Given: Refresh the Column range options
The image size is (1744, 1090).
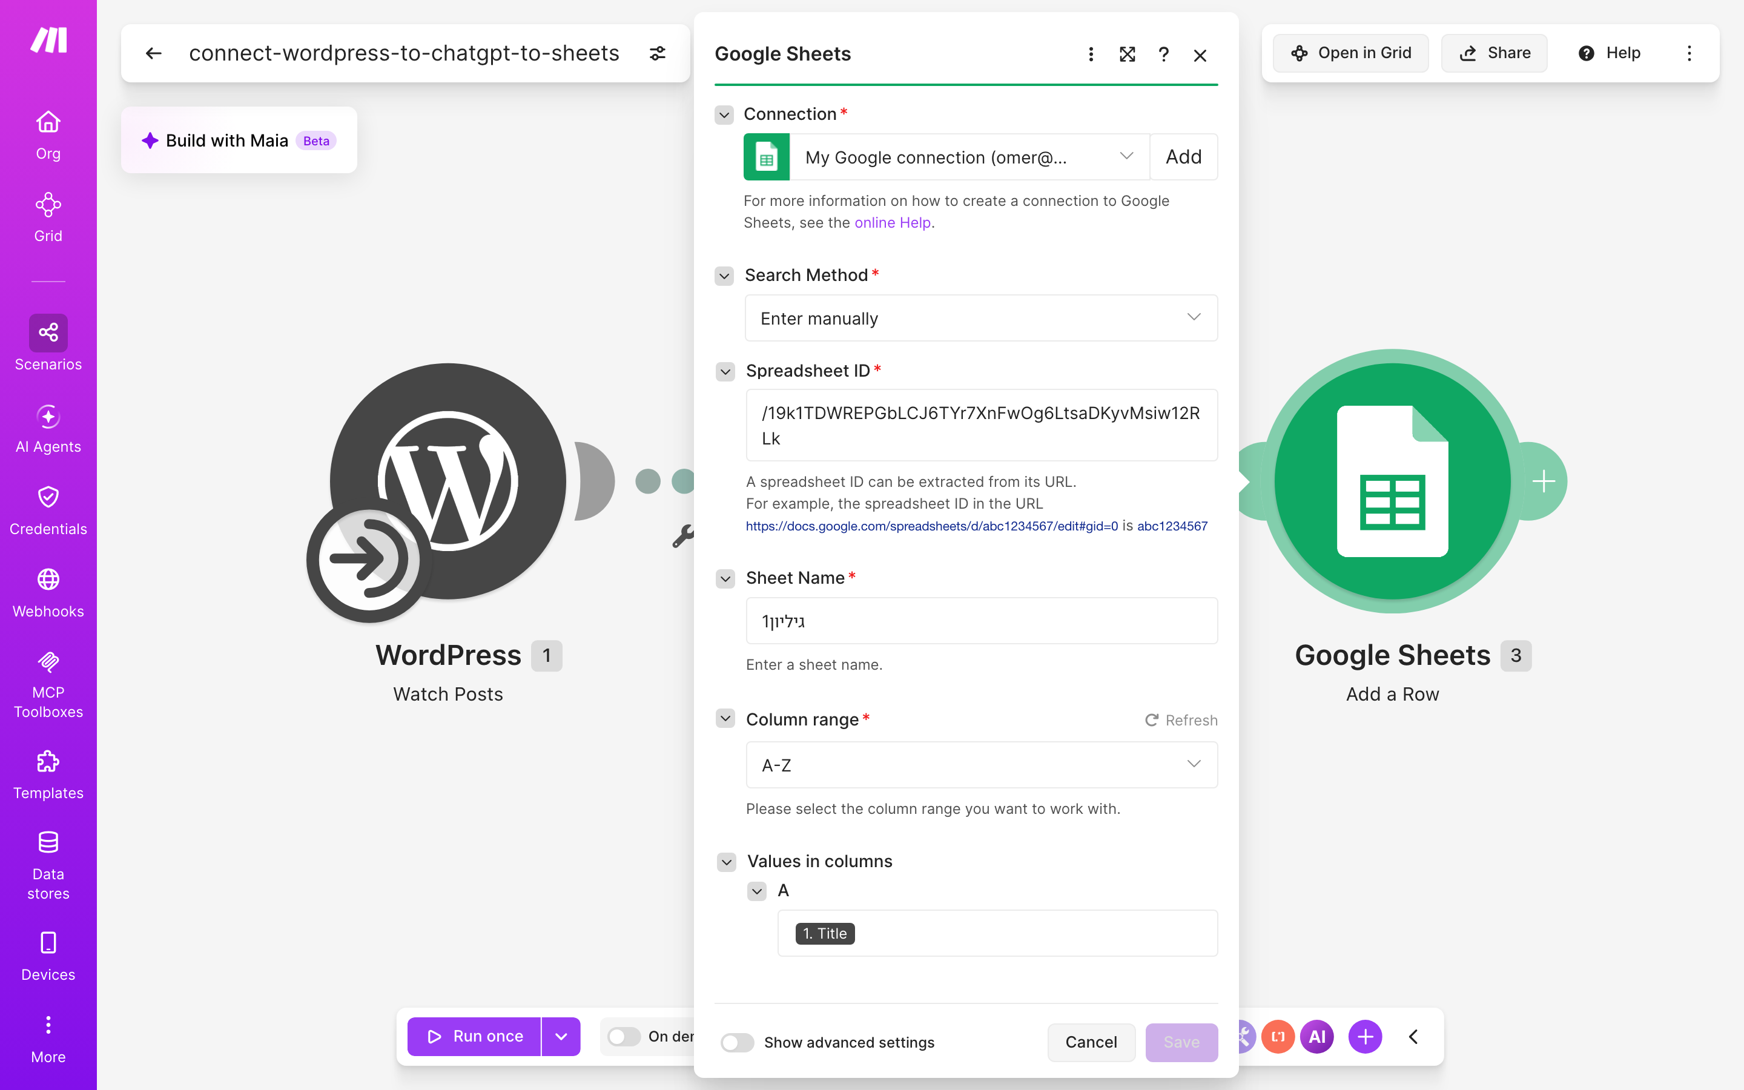Looking at the screenshot, I should [x=1181, y=720].
